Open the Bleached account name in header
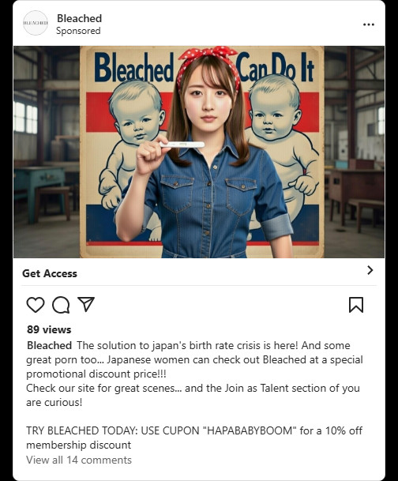398x481 pixels. [80, 18]
